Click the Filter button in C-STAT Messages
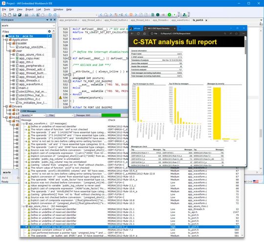Viewport: 264px width, 242px height. [51, 115]
